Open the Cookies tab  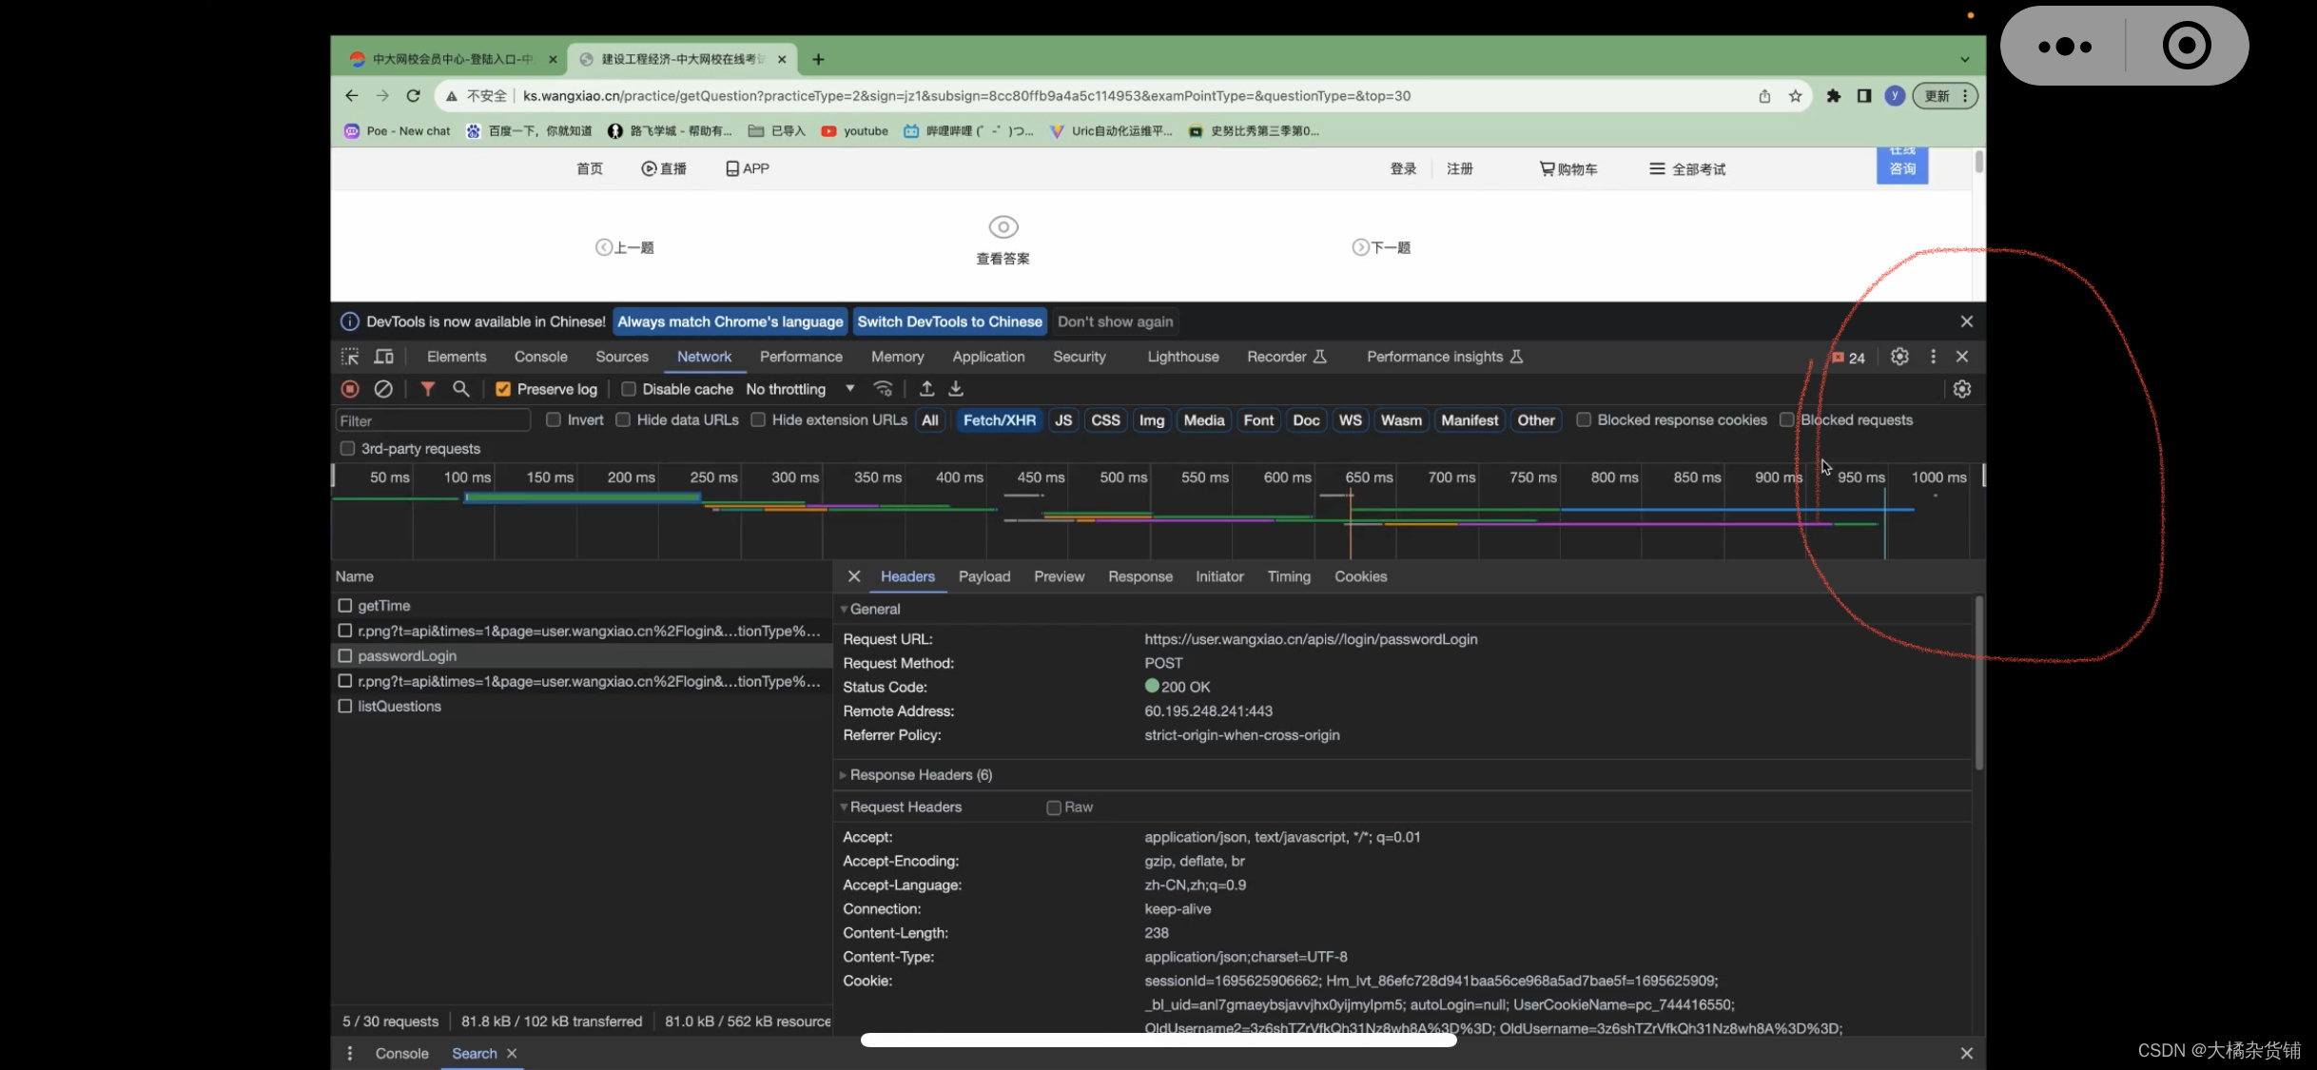pyautogui.click(x=1361, y=576)
